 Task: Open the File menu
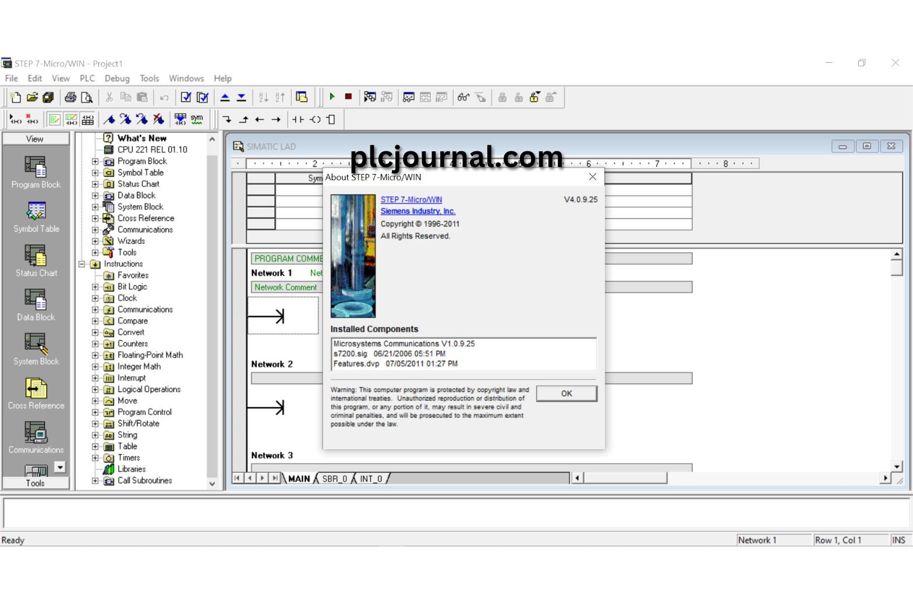12,78
